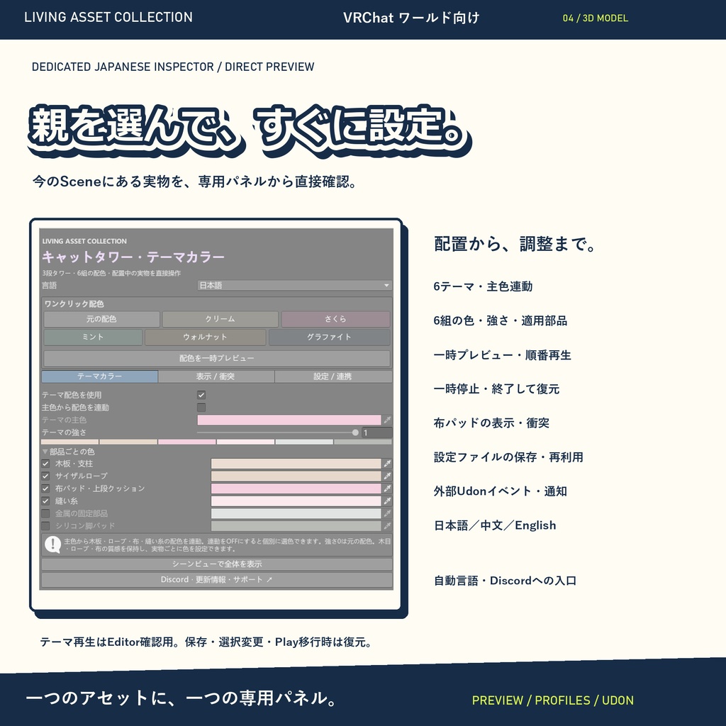
Task: Apply さくら color preset
Action: click(335, 319)
